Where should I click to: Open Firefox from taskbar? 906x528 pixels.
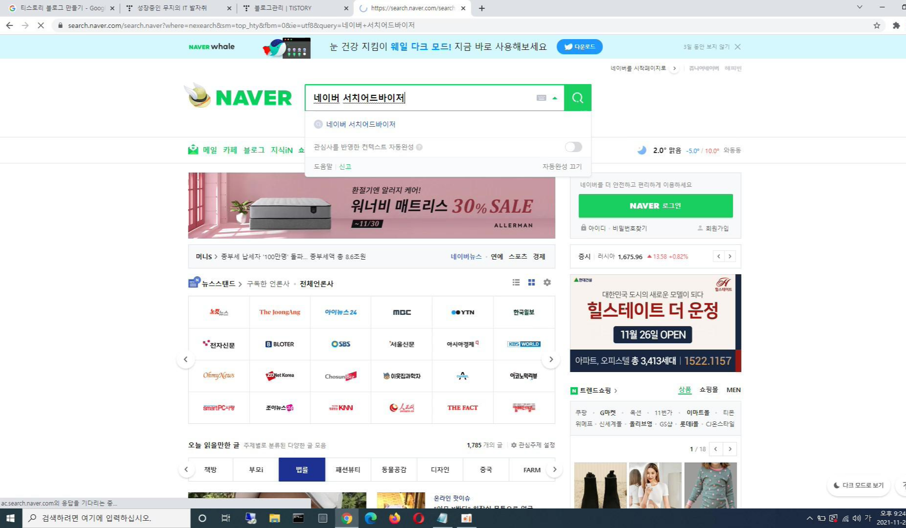pos(395,518)
